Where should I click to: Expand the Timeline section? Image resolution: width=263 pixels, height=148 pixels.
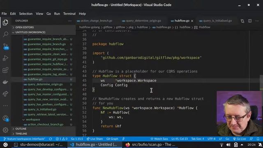(43, 134)
